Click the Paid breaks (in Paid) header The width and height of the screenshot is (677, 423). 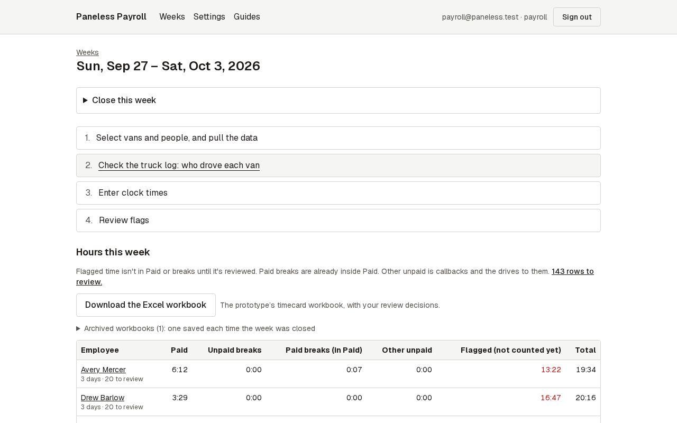pos(324,350)
